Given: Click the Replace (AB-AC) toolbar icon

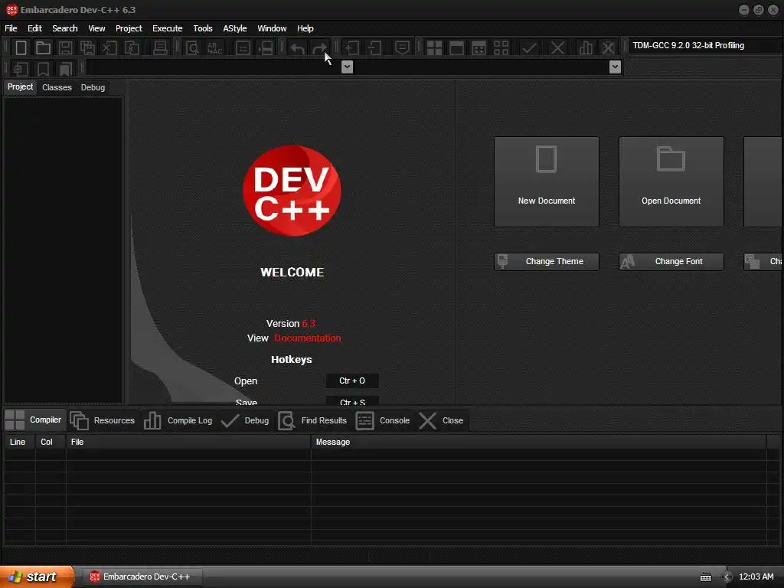Looking at the screenshot, I should coord(214,48).
